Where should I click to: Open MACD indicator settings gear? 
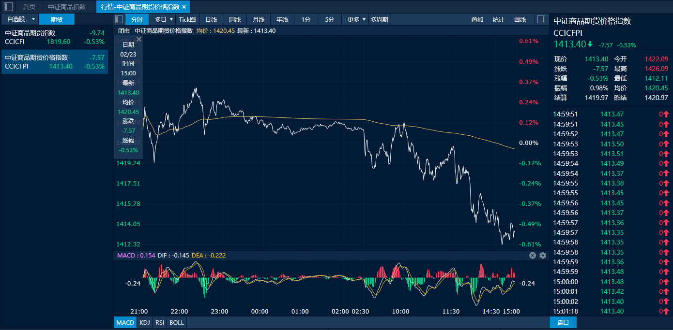pos(543,256)
